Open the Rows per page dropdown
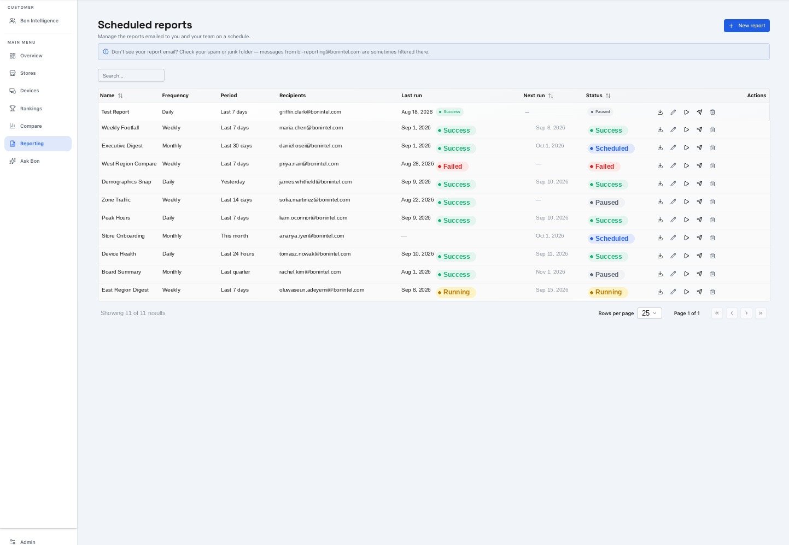This screenshot has height=545, width=789. pyautogui.click(x=650, y=313)
